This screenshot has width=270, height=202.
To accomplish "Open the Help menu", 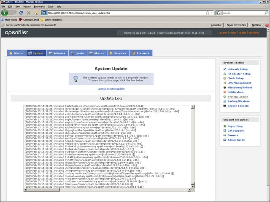I will point(59,7).
